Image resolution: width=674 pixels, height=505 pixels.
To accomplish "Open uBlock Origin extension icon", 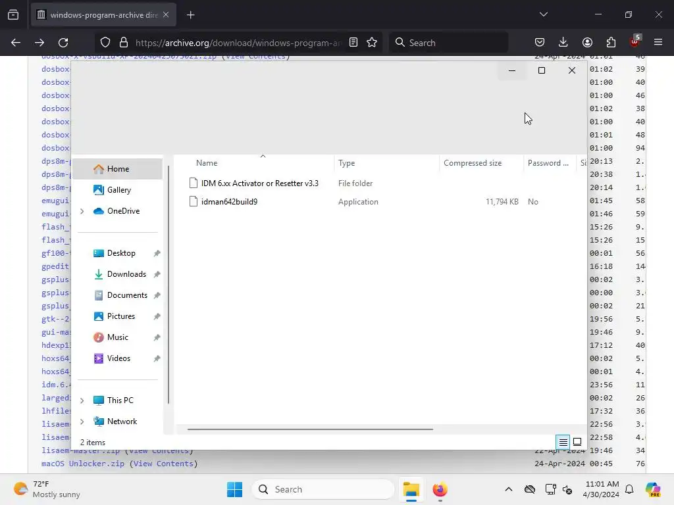I will coord(635,41).
